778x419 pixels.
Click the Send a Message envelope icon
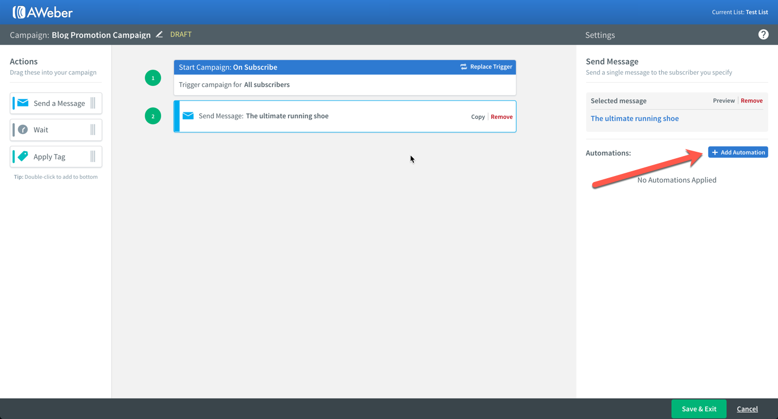[x=23, y=103]
